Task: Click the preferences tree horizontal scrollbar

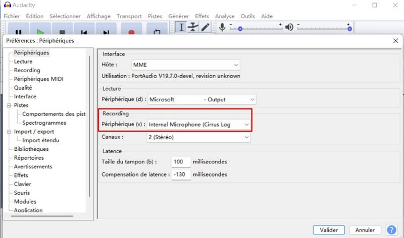Action: [42, 216]
